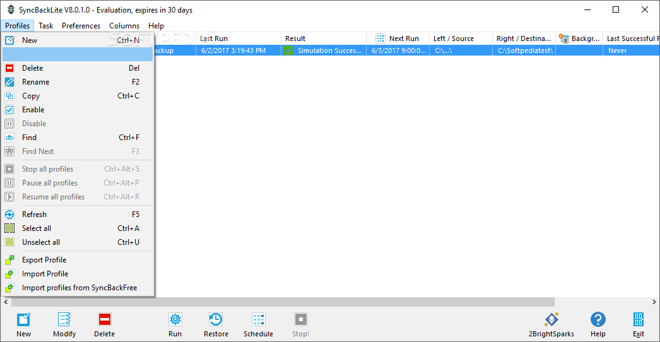Click the SyncBackLite app icon in the title bar
660x342 pixels.
[x=11, y=9]
